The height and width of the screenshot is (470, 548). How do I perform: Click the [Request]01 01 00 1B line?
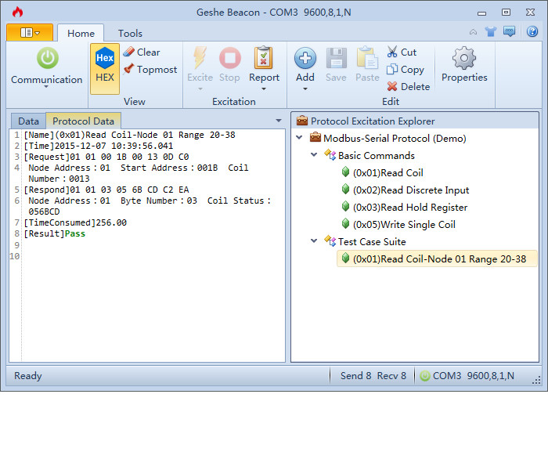(106, 157)
